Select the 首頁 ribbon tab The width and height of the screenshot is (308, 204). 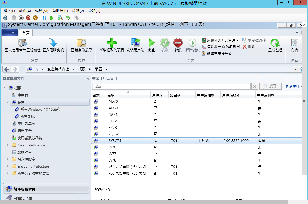coord(26,33)
